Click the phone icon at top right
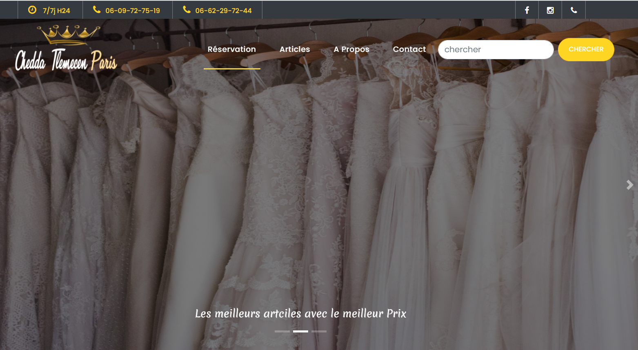Viewport: 638px width, 350px height. 574,9
